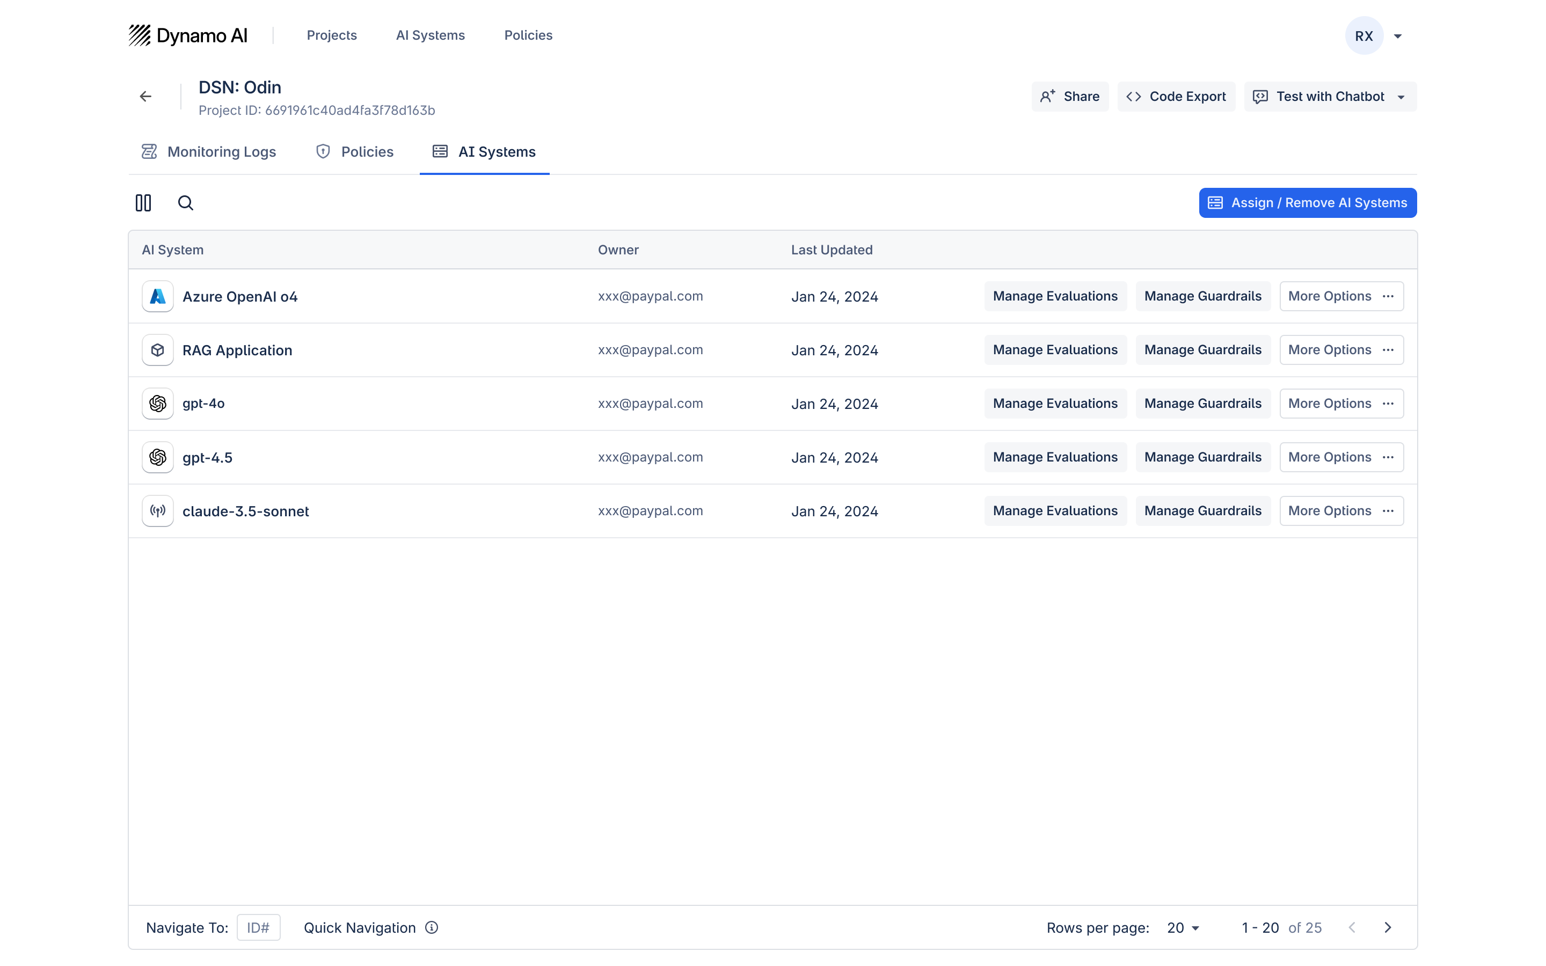Select the RAG Application name
1546x966 pixels.
pos(237,350)
